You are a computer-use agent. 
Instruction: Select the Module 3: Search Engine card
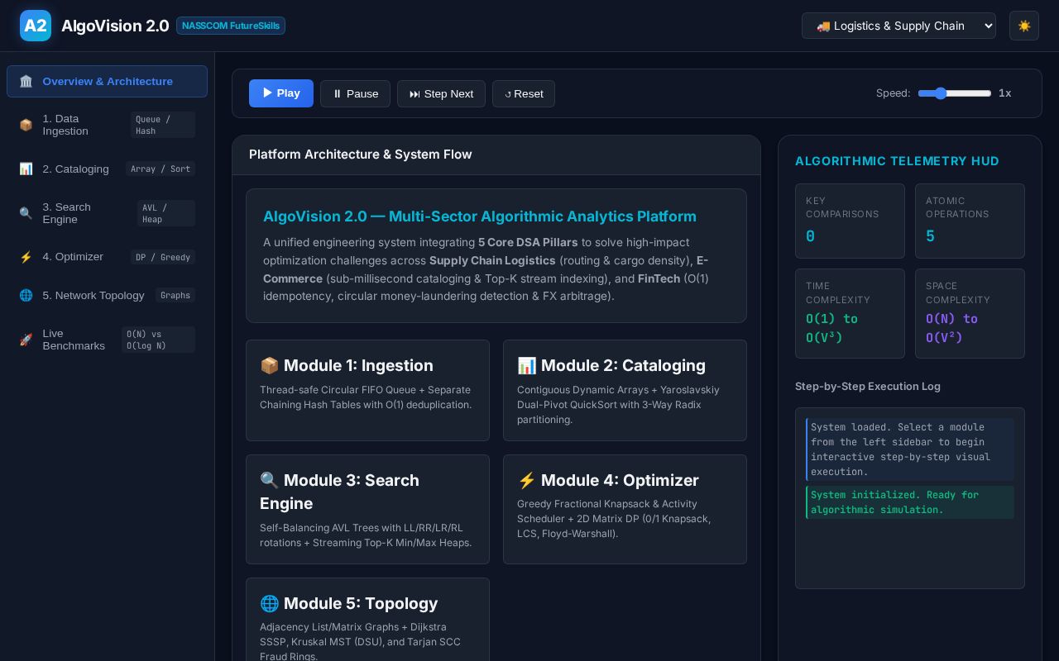pos(367,509)
